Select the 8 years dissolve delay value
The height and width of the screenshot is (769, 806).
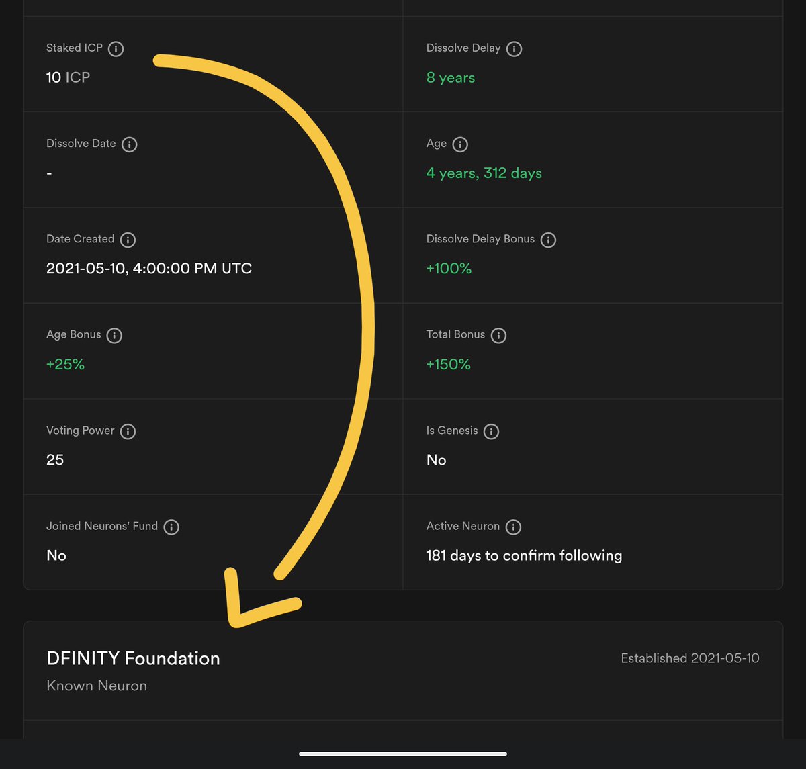click(451, 78)
